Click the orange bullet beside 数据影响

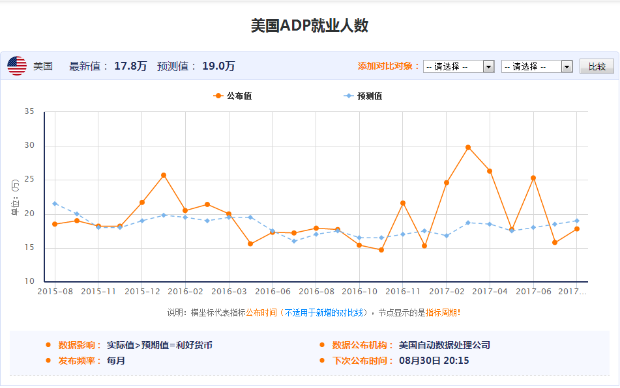click(x=48, y=345)
